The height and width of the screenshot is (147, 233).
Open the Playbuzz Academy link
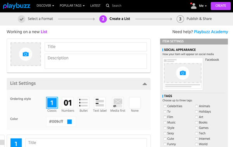211,31
